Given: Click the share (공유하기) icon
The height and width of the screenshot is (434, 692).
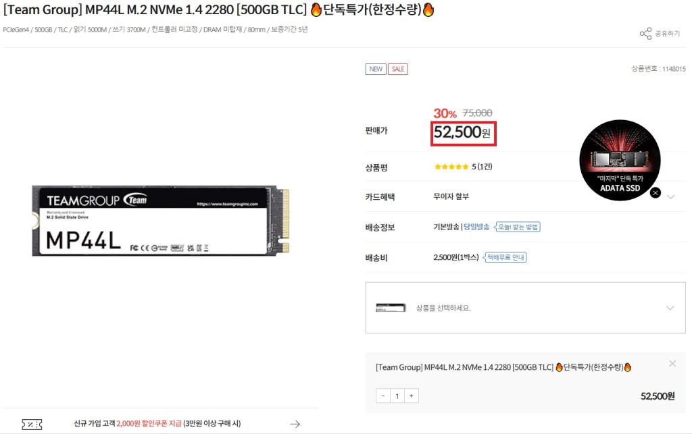Looking at the screenshot, I should pos(645,34).
